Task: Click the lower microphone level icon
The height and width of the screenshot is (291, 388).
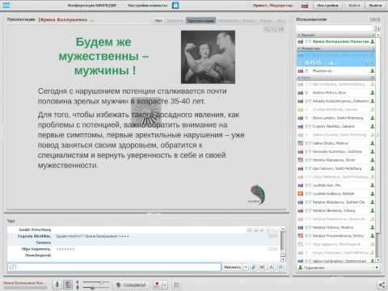Action: [78, 288]
